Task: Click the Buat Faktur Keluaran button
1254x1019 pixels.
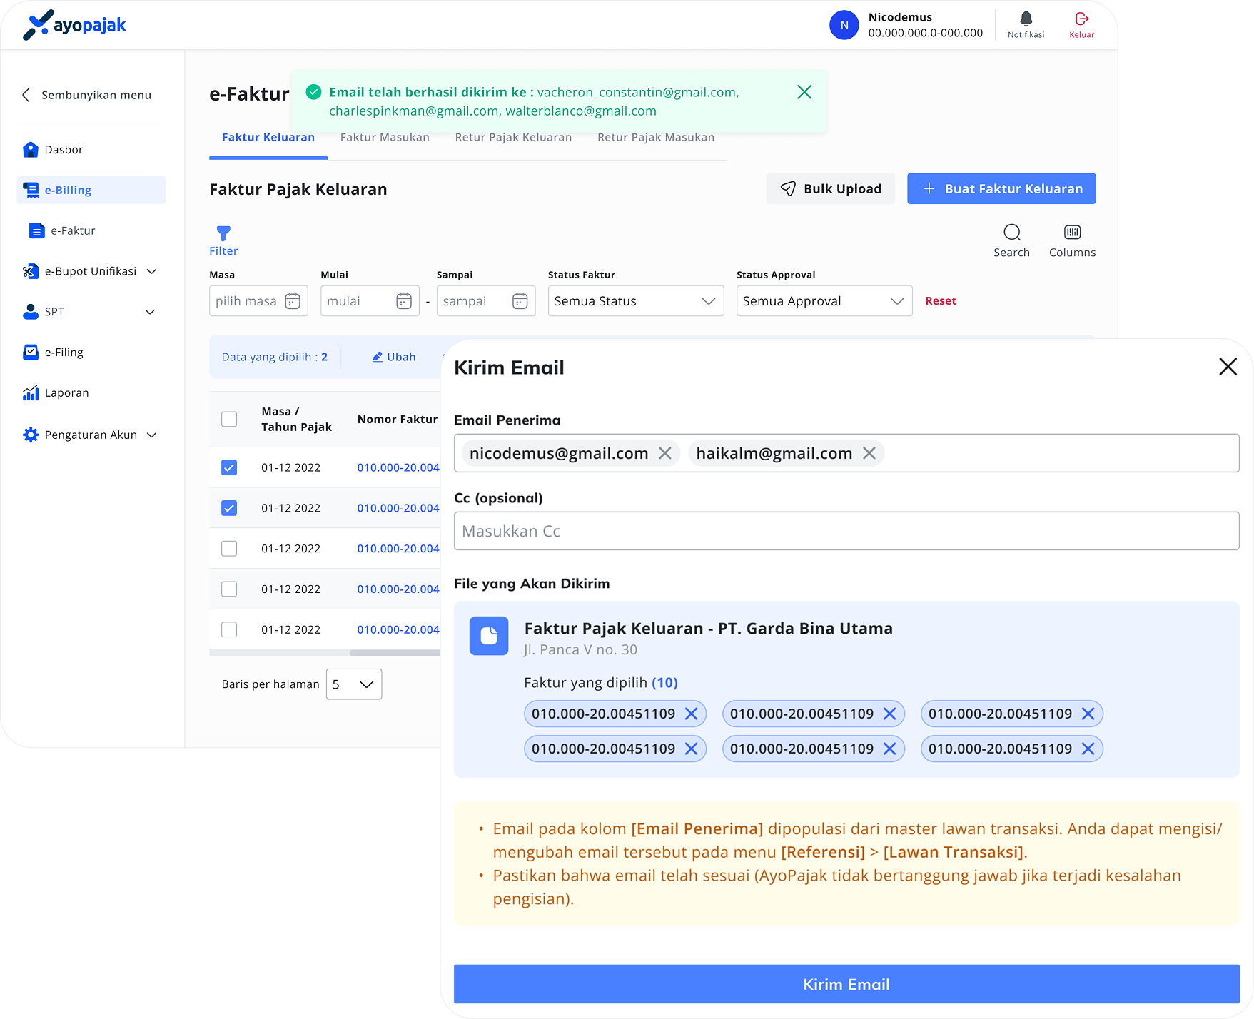Action: pos(1001,188)
